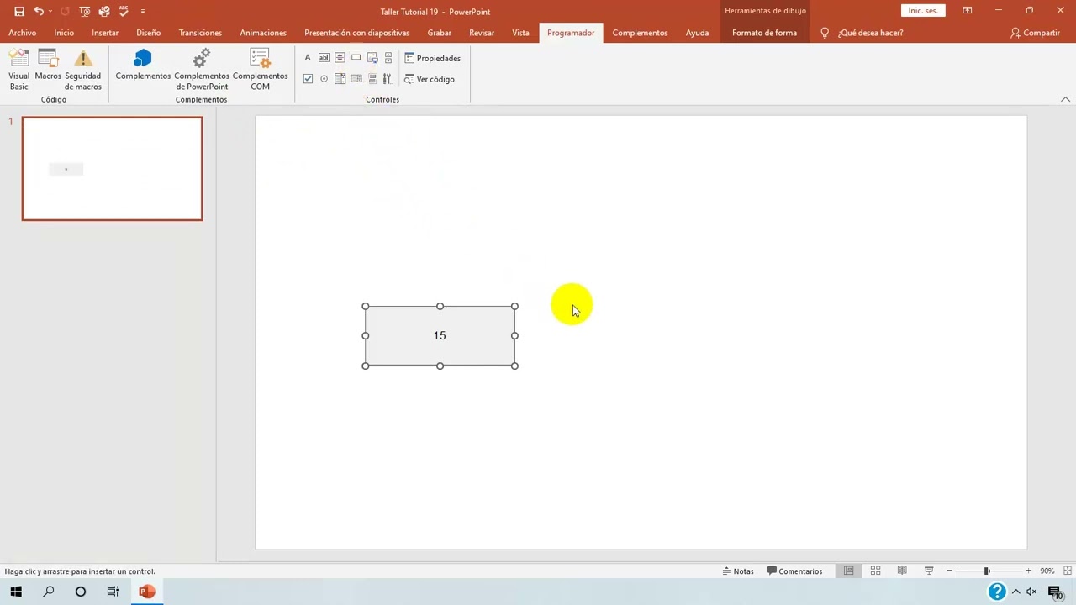Image resolution: width=1076 pixels, height=605 pixels.
Task: Toggle the Notas pane
Action: (738, 571)
